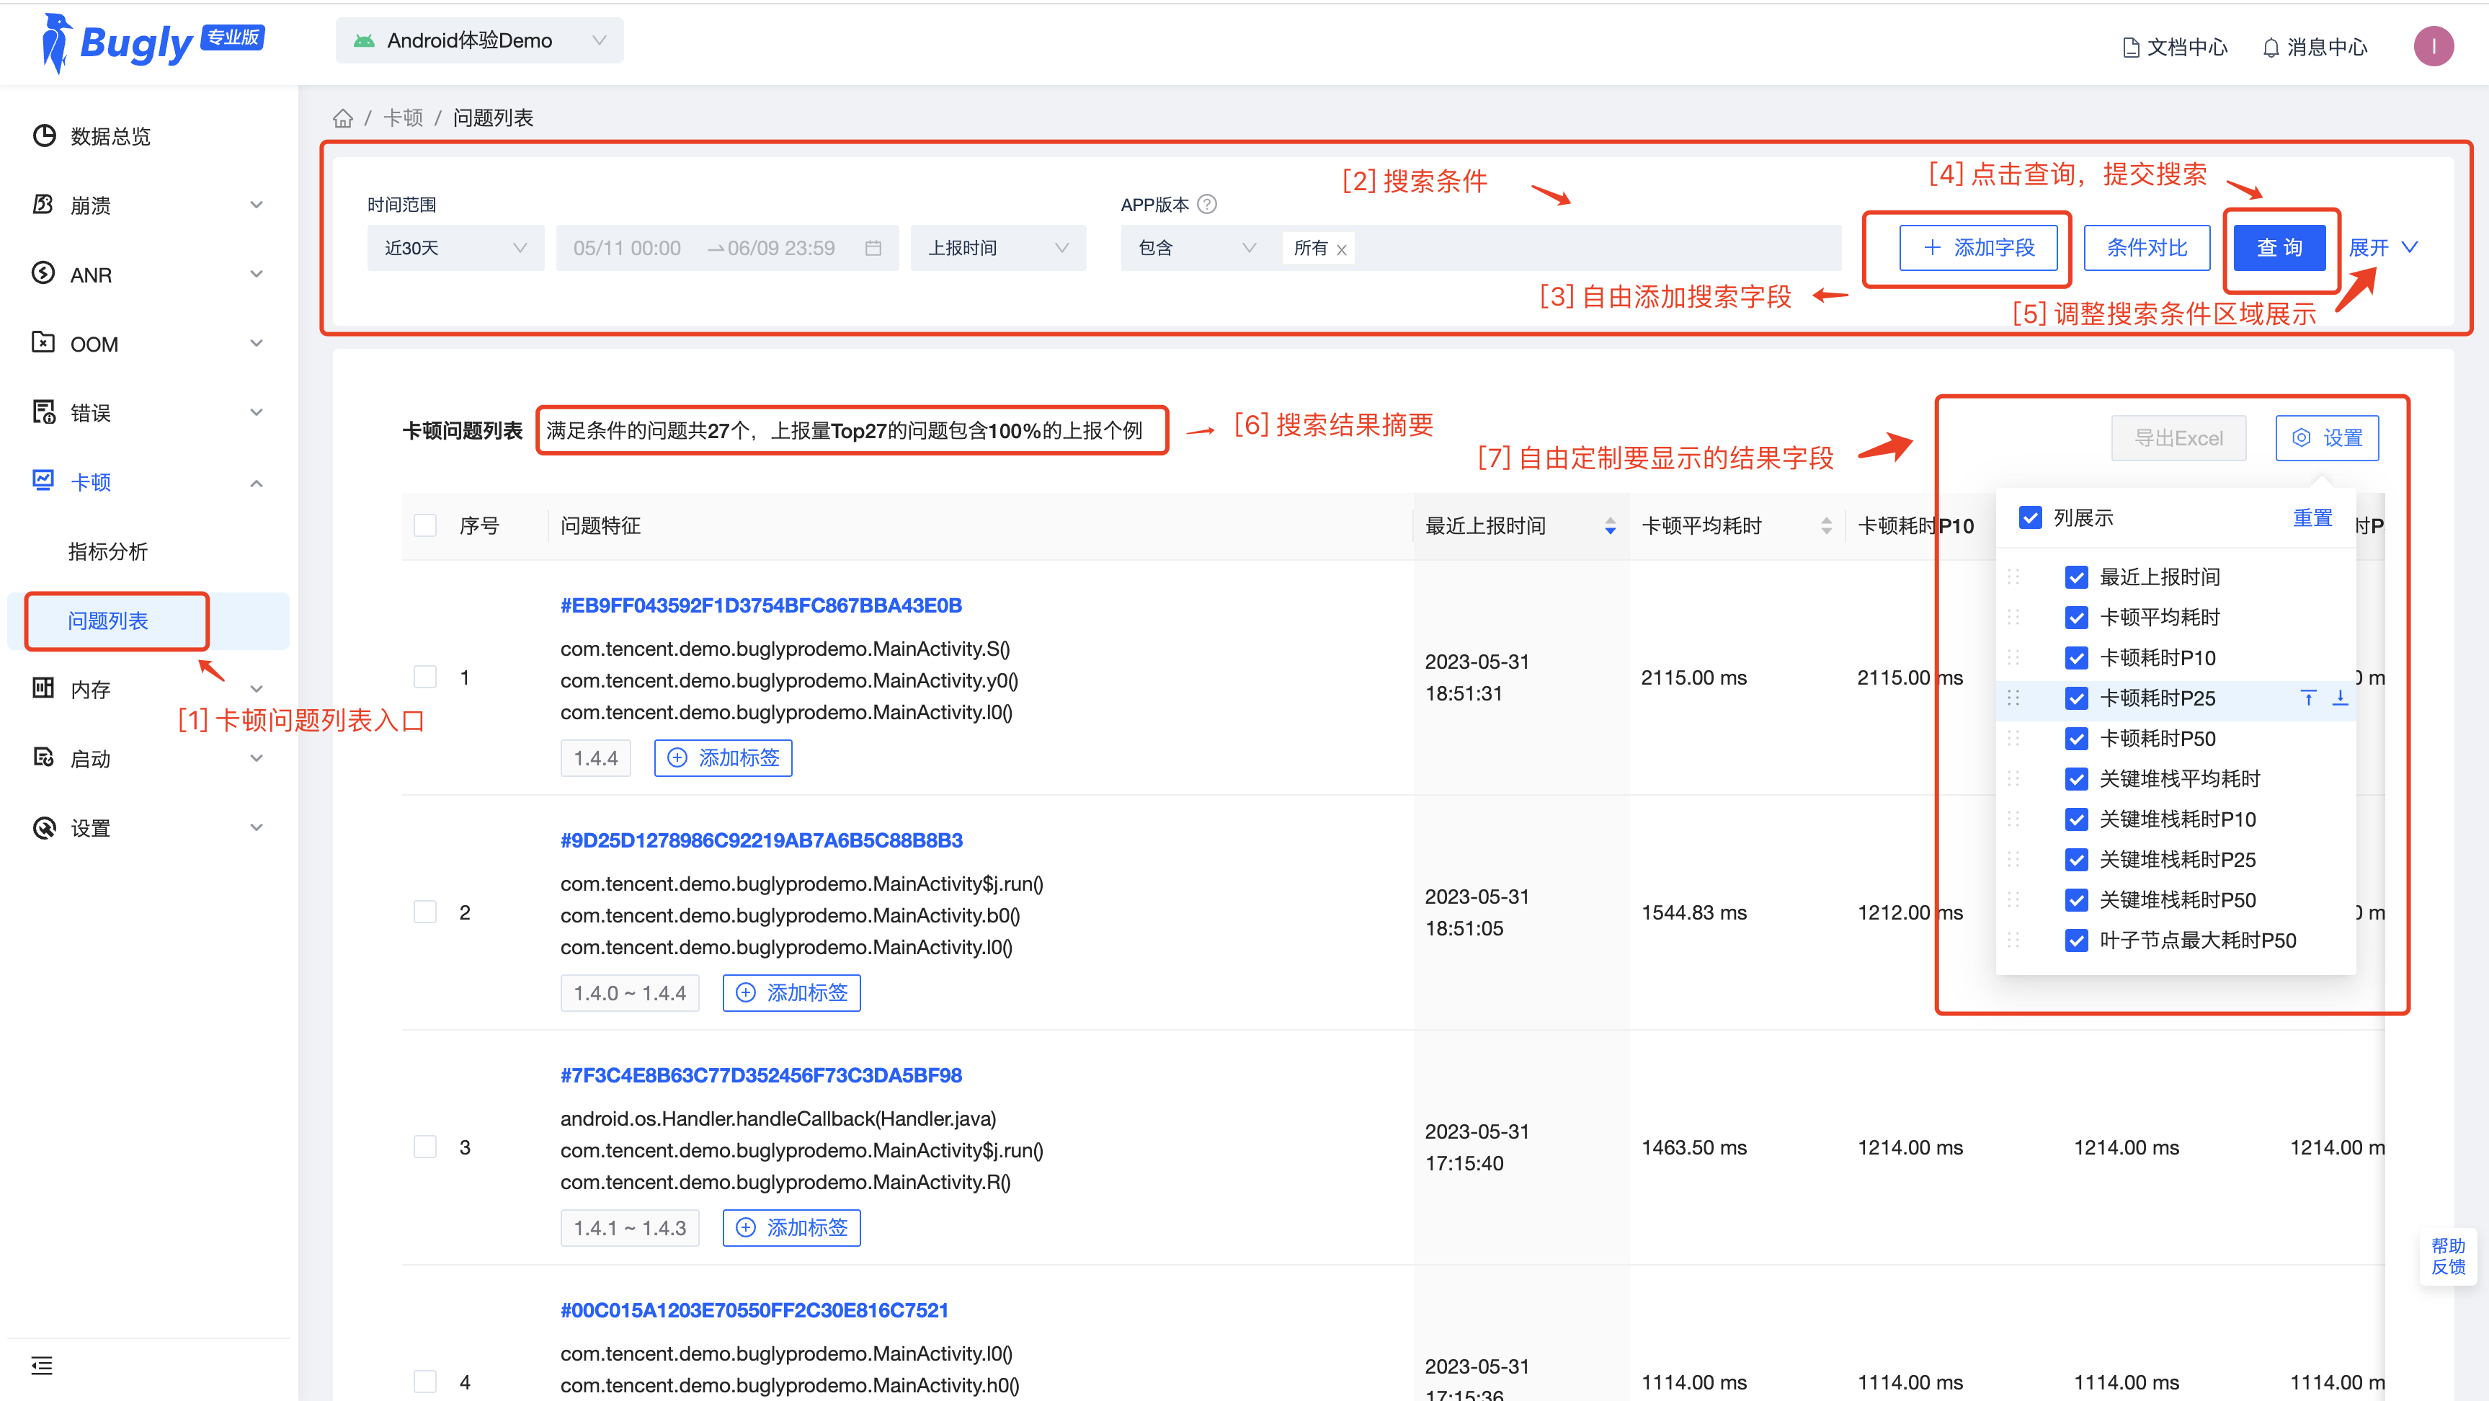Viewport: 2489px width, 1401px height.
Task: Expand the ANR sidebar menu
Action: pyautogui.click(x=256, y=275)
